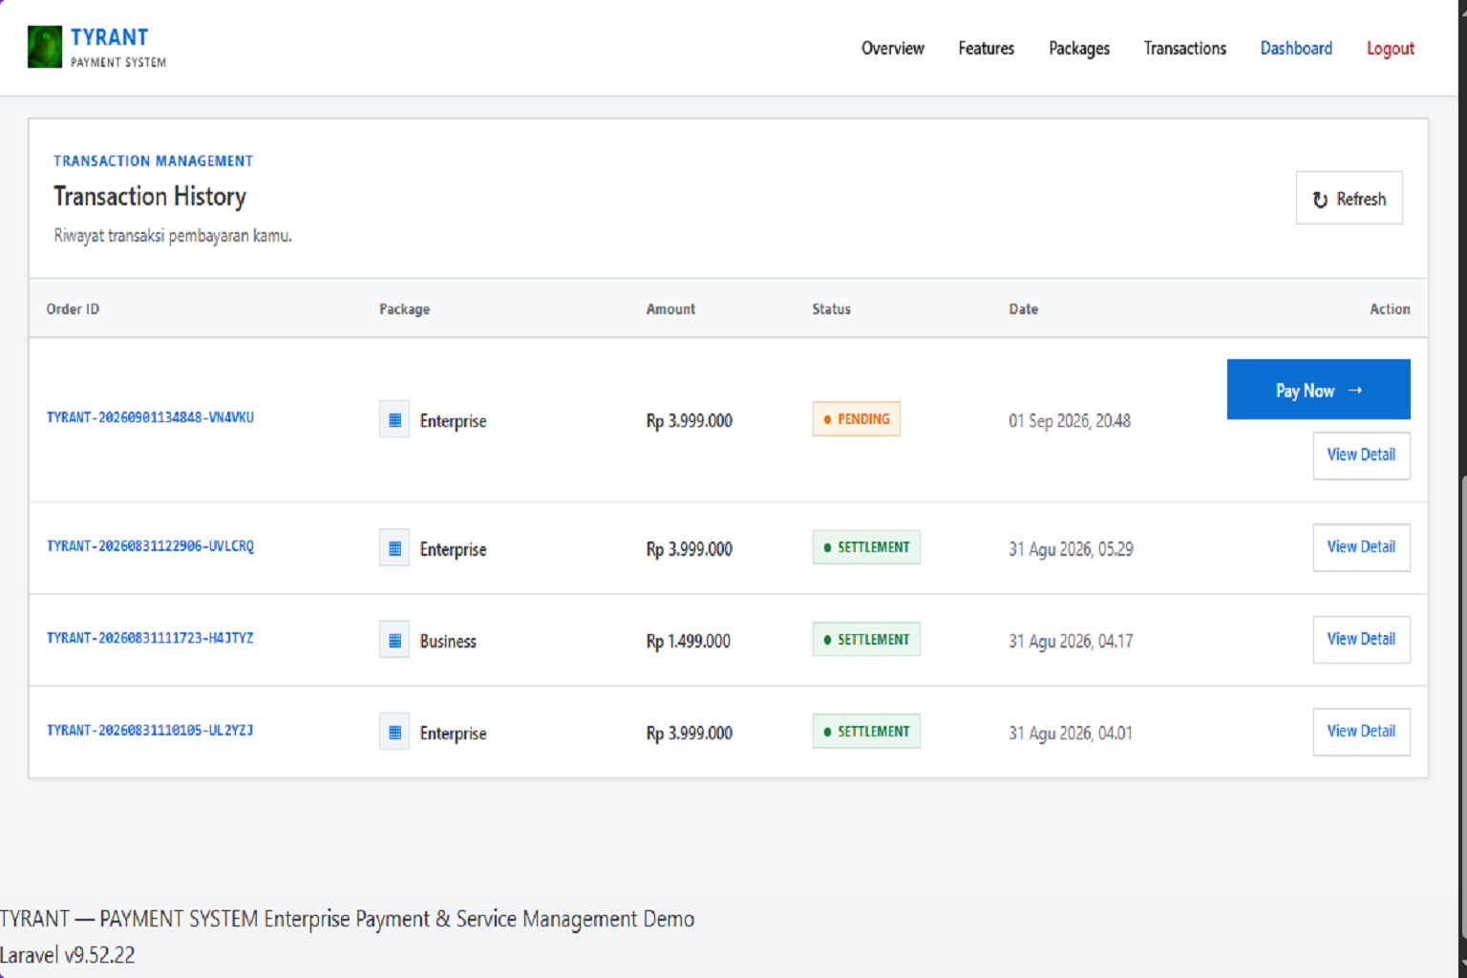This screenshot has height=978, width=1467.
Task: Click the Date column header
Action: click(1023, 309)
